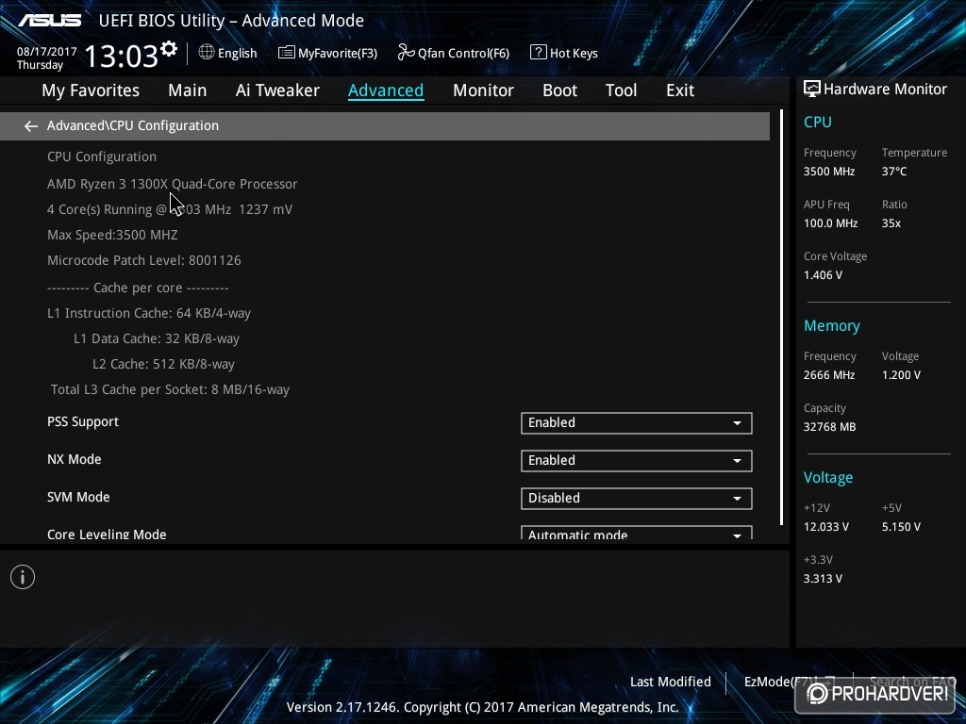The height and width of the screenshot is (724, 966).
Task: Click the EzMode(F7) footer button
Action: (x=790, y=682)
